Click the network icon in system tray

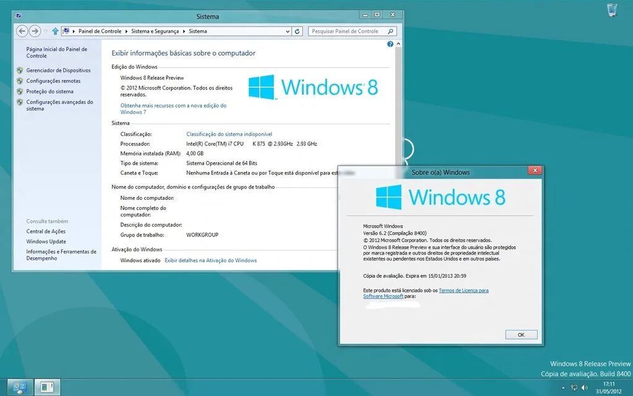pyautogui.click(x=574, y=387)
